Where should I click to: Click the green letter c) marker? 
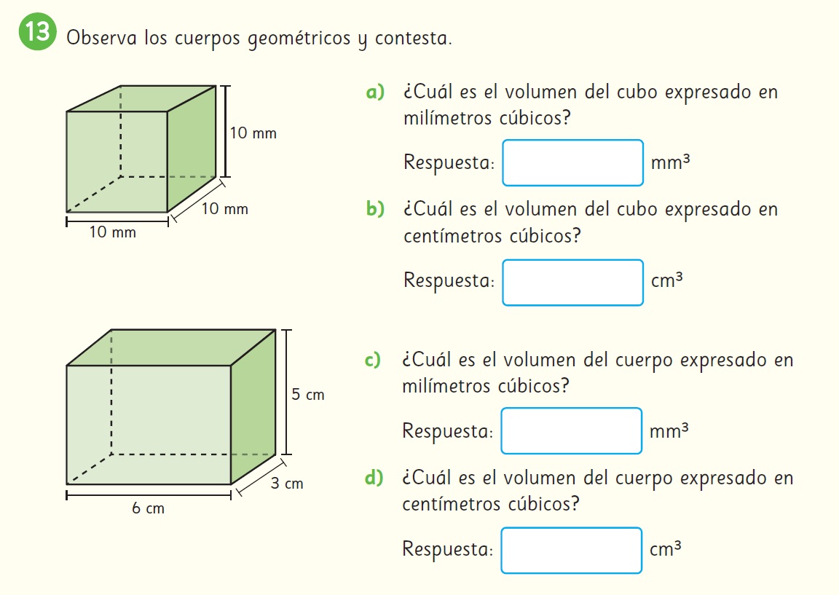click(x=374, y=360)
